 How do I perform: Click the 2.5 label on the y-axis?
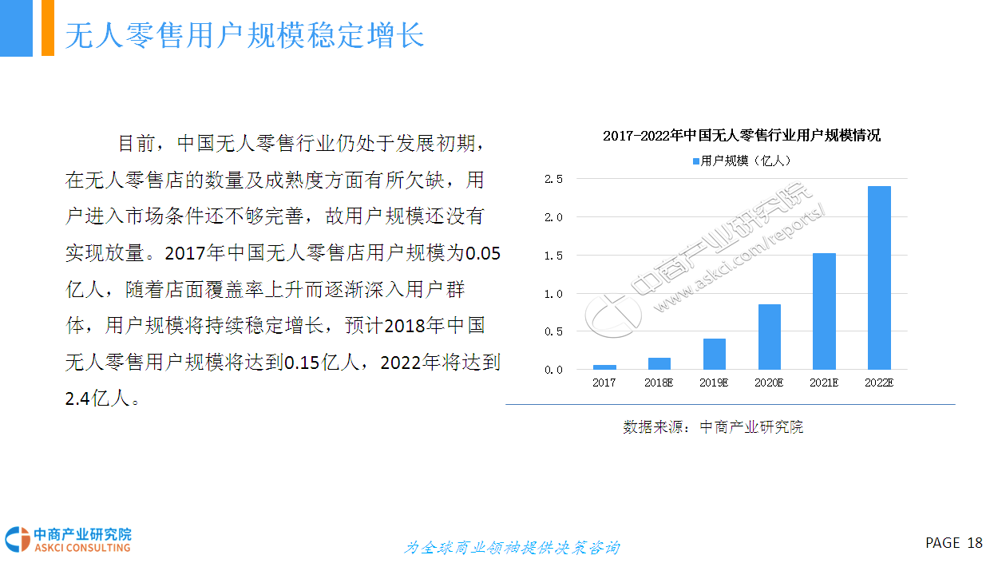553,179
